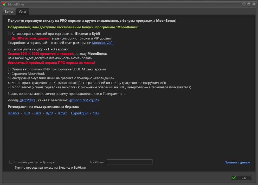
Task: Click the Инструмент эмуляции цены list item
Action: pyautogui.click(x=61, y=78)
